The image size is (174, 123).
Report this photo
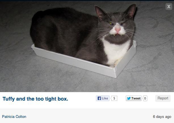[163, 98]
